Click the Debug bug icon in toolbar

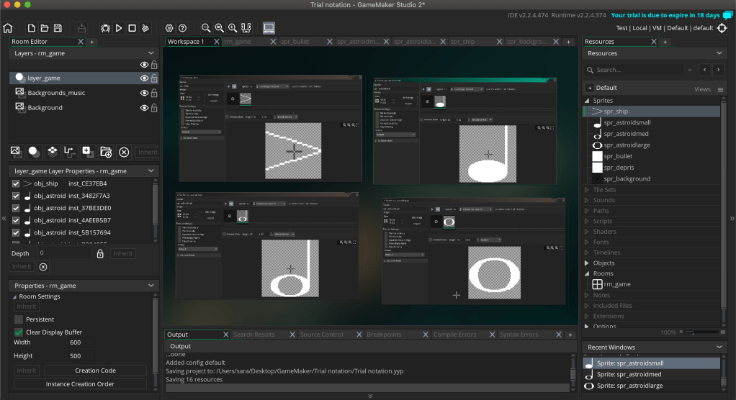tap(106, 28)
